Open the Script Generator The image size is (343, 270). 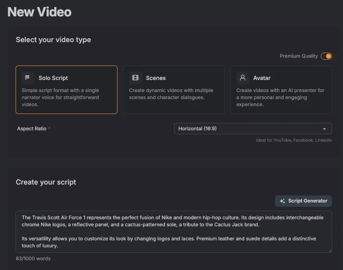[304, 201]
